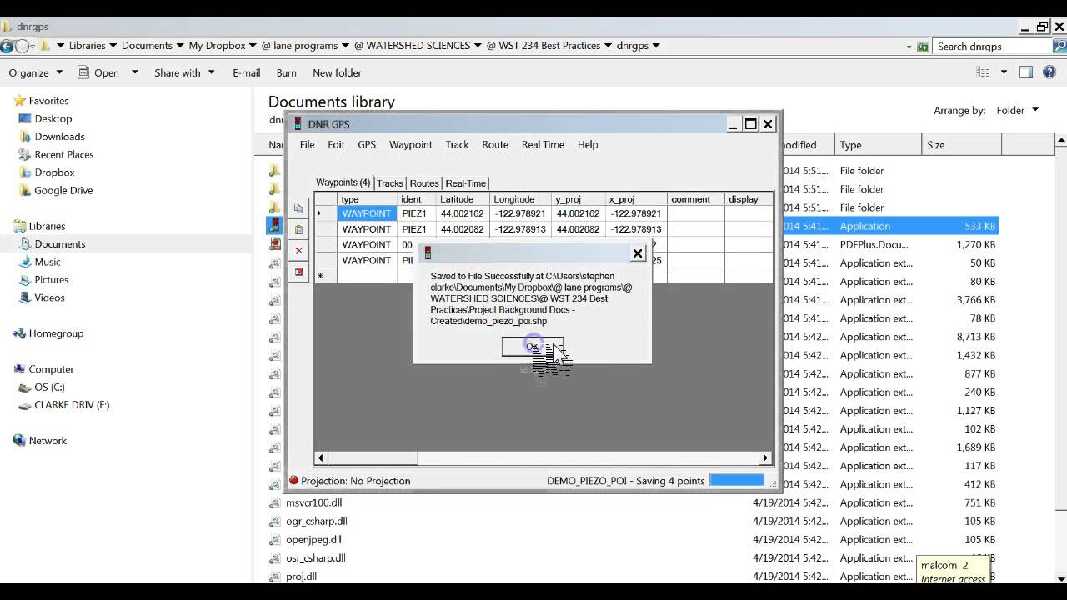Click the Longitude column header

(521, 199)
